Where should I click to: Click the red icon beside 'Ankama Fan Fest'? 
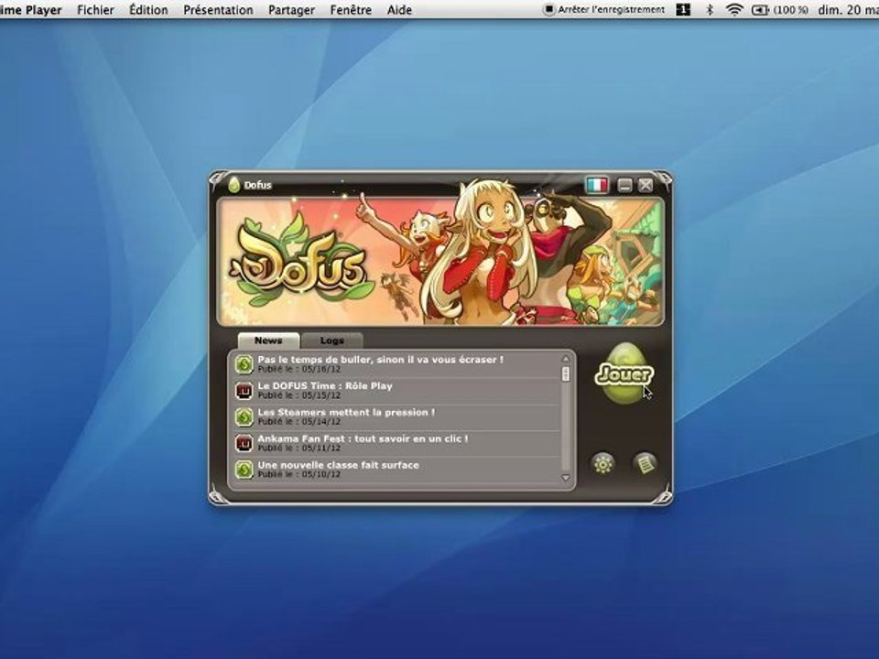(x=244, y=443)
